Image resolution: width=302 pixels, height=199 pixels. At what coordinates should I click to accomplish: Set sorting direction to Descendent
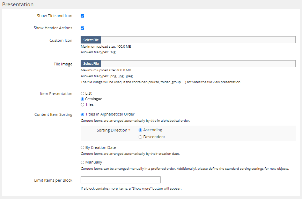coord(140,137)
